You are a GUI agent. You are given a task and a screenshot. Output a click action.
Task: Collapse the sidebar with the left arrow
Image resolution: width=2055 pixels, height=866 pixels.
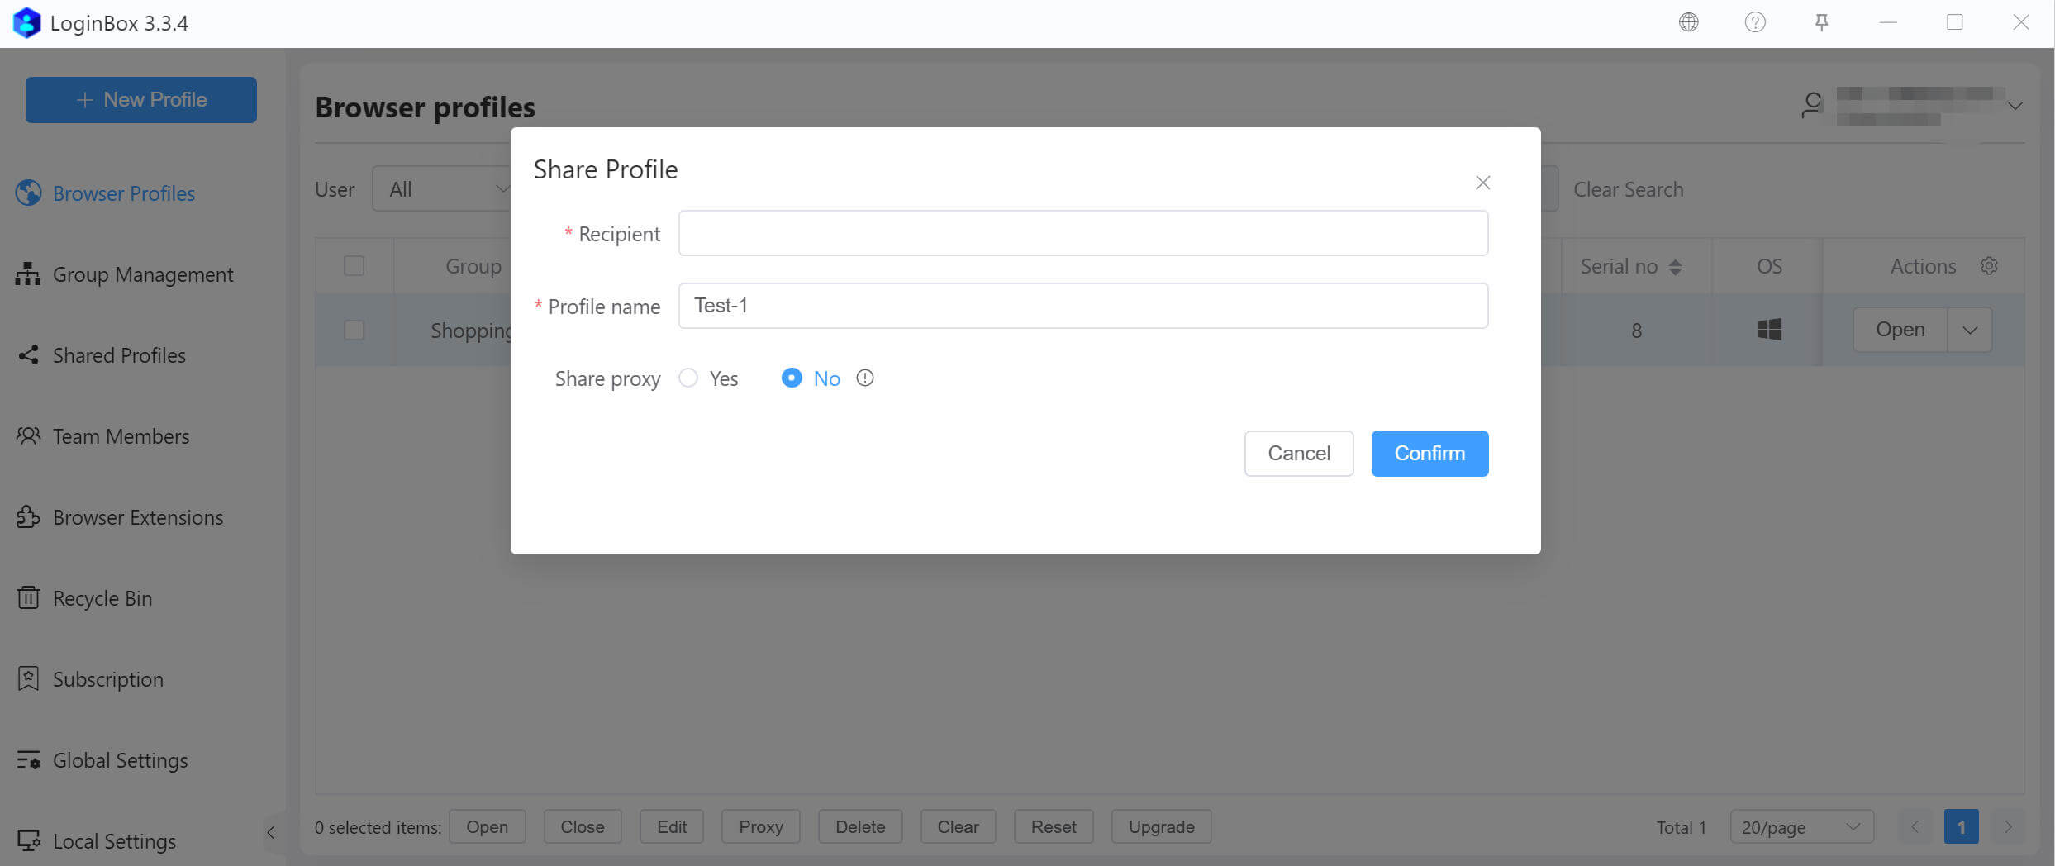271,832
